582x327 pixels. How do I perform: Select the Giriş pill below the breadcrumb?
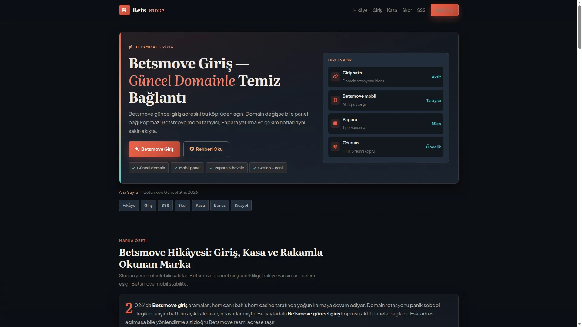(x=148, y=206)
